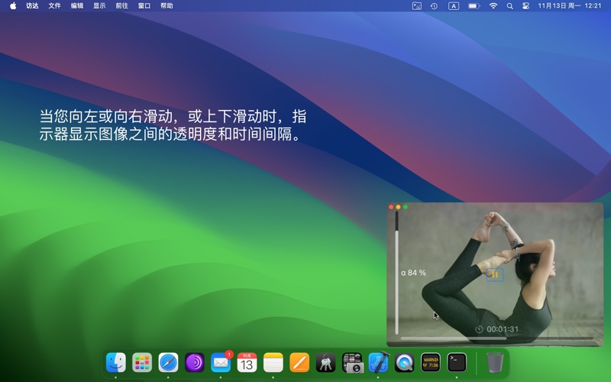Open Finder from the Dock
This screenshot has height=382, width=611.
point(116,362)
